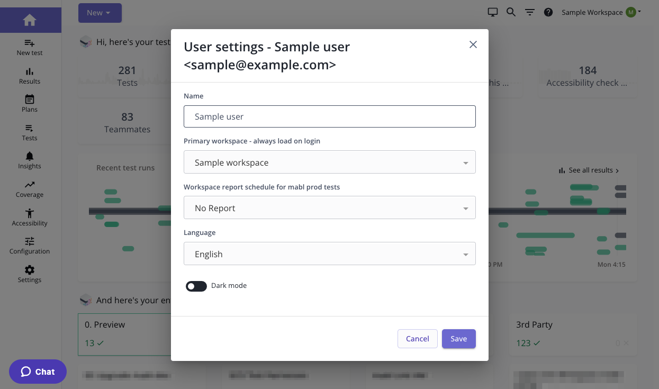Open the Results section in the sidebar

tap(29, 76)
